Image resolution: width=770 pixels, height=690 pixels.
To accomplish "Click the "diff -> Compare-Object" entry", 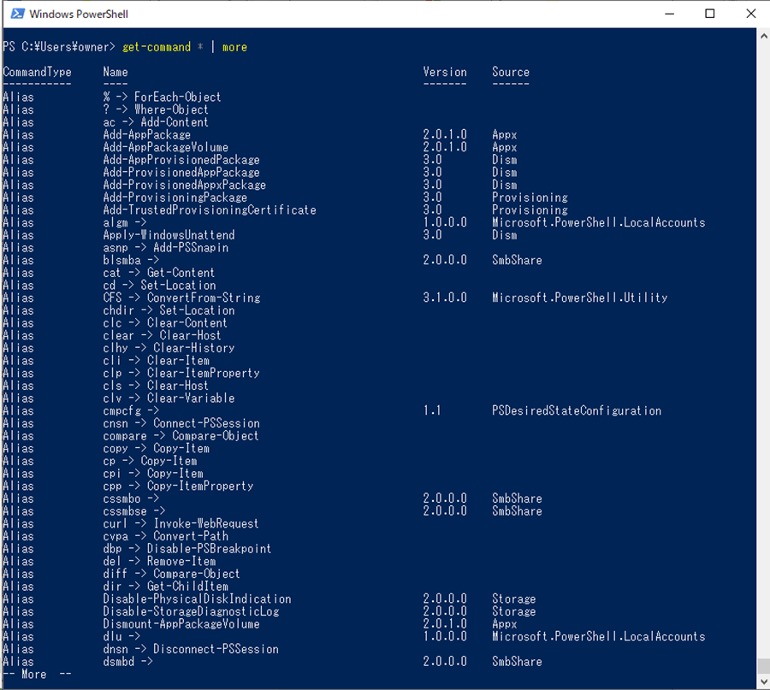I will click(171, 575).
